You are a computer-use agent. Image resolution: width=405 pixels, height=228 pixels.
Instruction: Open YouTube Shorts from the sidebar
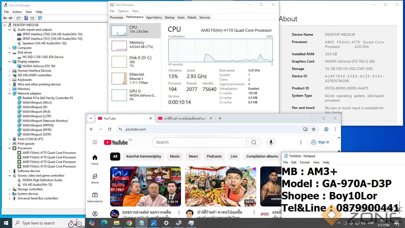tap(95, 178)
